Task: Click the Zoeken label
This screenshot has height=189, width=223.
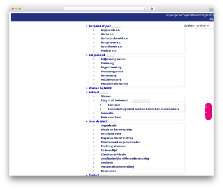Action: pyautogui.click(x=189, y=25)
